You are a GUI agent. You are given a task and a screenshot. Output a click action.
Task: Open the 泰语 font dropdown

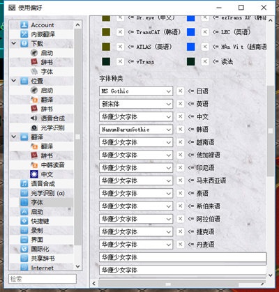click(136, 193)
